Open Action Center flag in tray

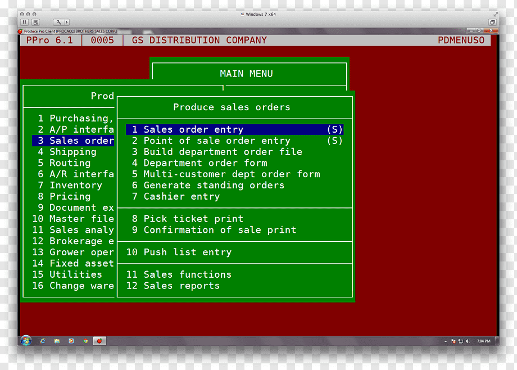[x=453, y=341]
